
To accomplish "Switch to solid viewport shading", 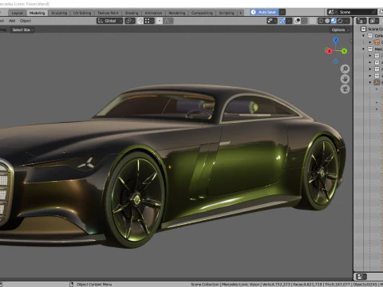I will coord(327,21).
